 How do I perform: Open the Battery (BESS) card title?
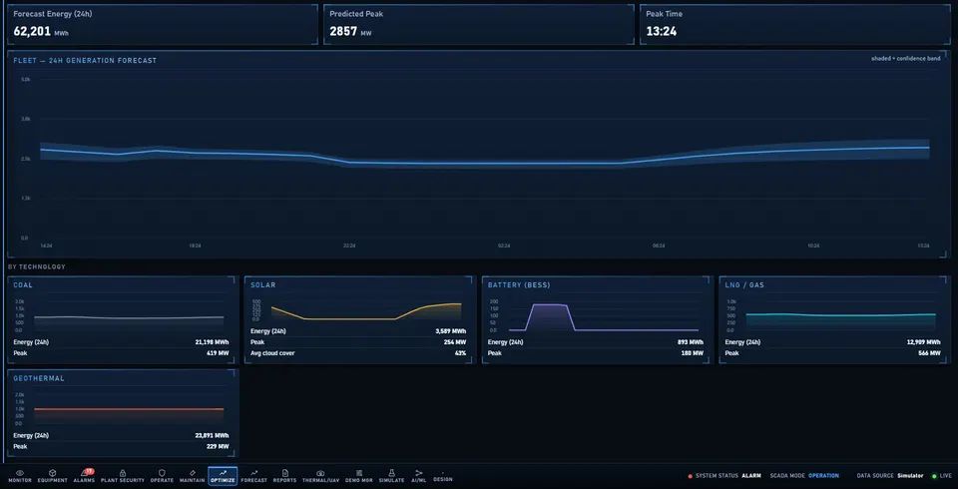point(519,284)
